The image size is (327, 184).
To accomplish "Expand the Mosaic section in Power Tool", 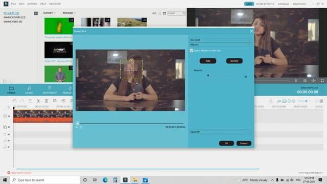I will click(220, 44).
